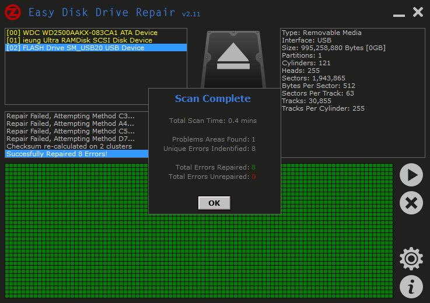Screen dimensions: 430x303
Task: Select log line 'Attempting Method C5...'
Action: 77,131
